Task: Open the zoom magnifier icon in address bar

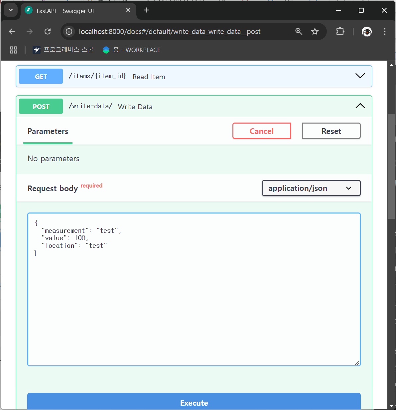Action: pyautogui.click(x=299, y=32)
